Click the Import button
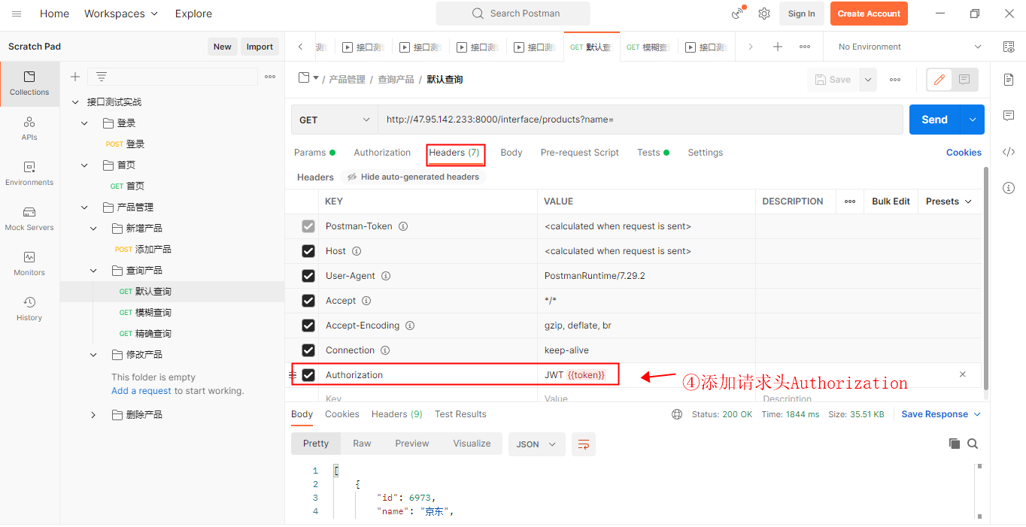This screenshot has width=1026, height=527. pos(260,47)
